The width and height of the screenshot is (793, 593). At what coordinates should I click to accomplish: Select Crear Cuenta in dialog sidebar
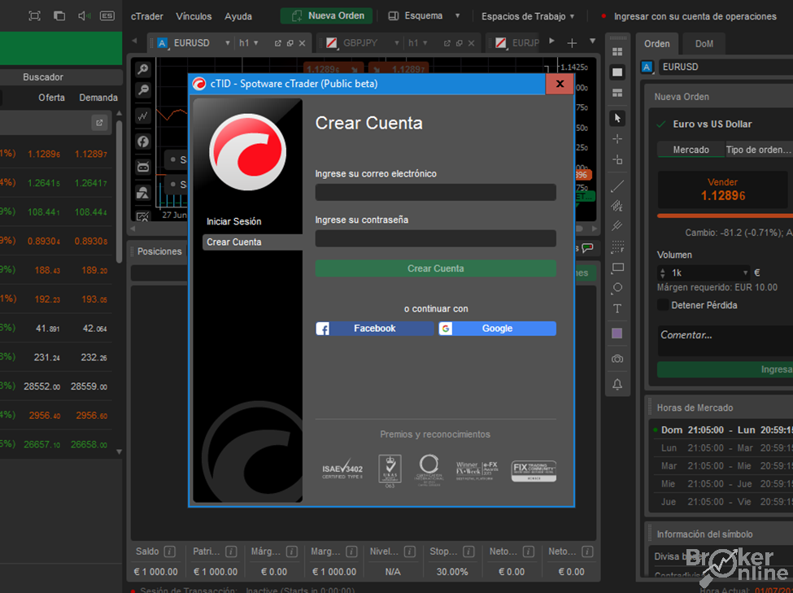[x=252, y=242]
